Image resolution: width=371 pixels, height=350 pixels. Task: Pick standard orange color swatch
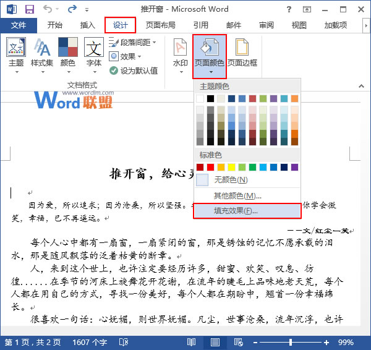221,168
